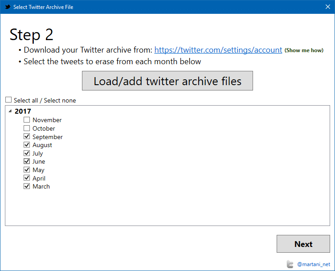335x271 pixels.
Task: Click the September month label
Action: pyautogui.click(x=47, y=137)
